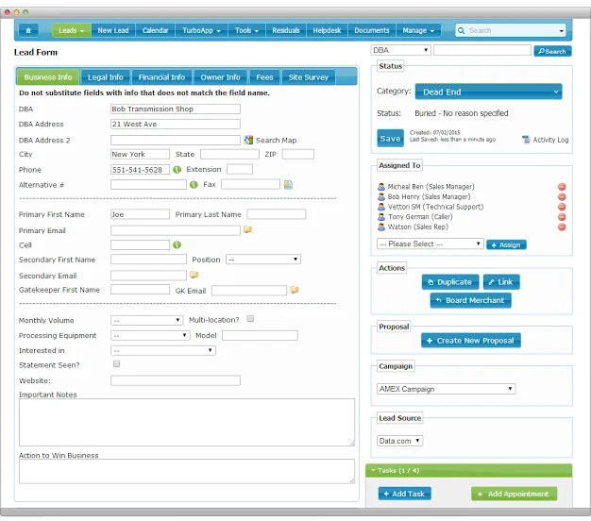Click user icon next to Watson
Viewport: 591px width, 521px height.
[x=381, y=227]
